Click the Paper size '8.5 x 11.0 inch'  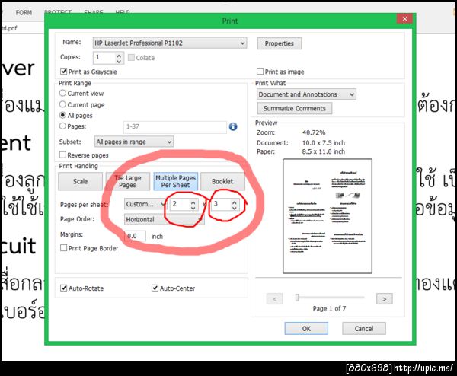tap(324, 151)
